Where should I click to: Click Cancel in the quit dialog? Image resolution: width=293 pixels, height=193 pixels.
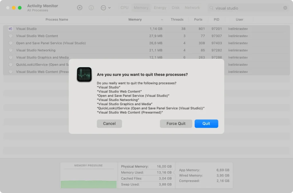pyautogui.click(x=109, y=124)
